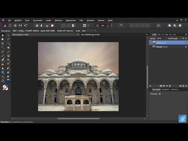
Task: Open the File menu
Action: pyautogui.click(x=9, y=20)
